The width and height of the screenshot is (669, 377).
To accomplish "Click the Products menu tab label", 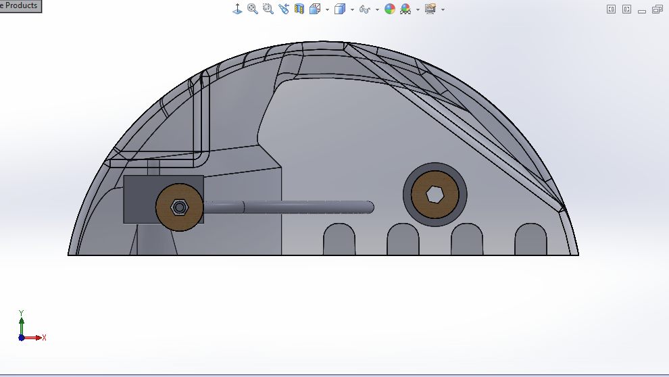I will click(20, 5).
